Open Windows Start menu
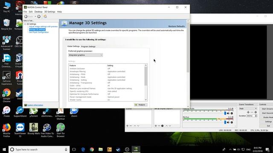The image size is (273, 153). [4, 149]
